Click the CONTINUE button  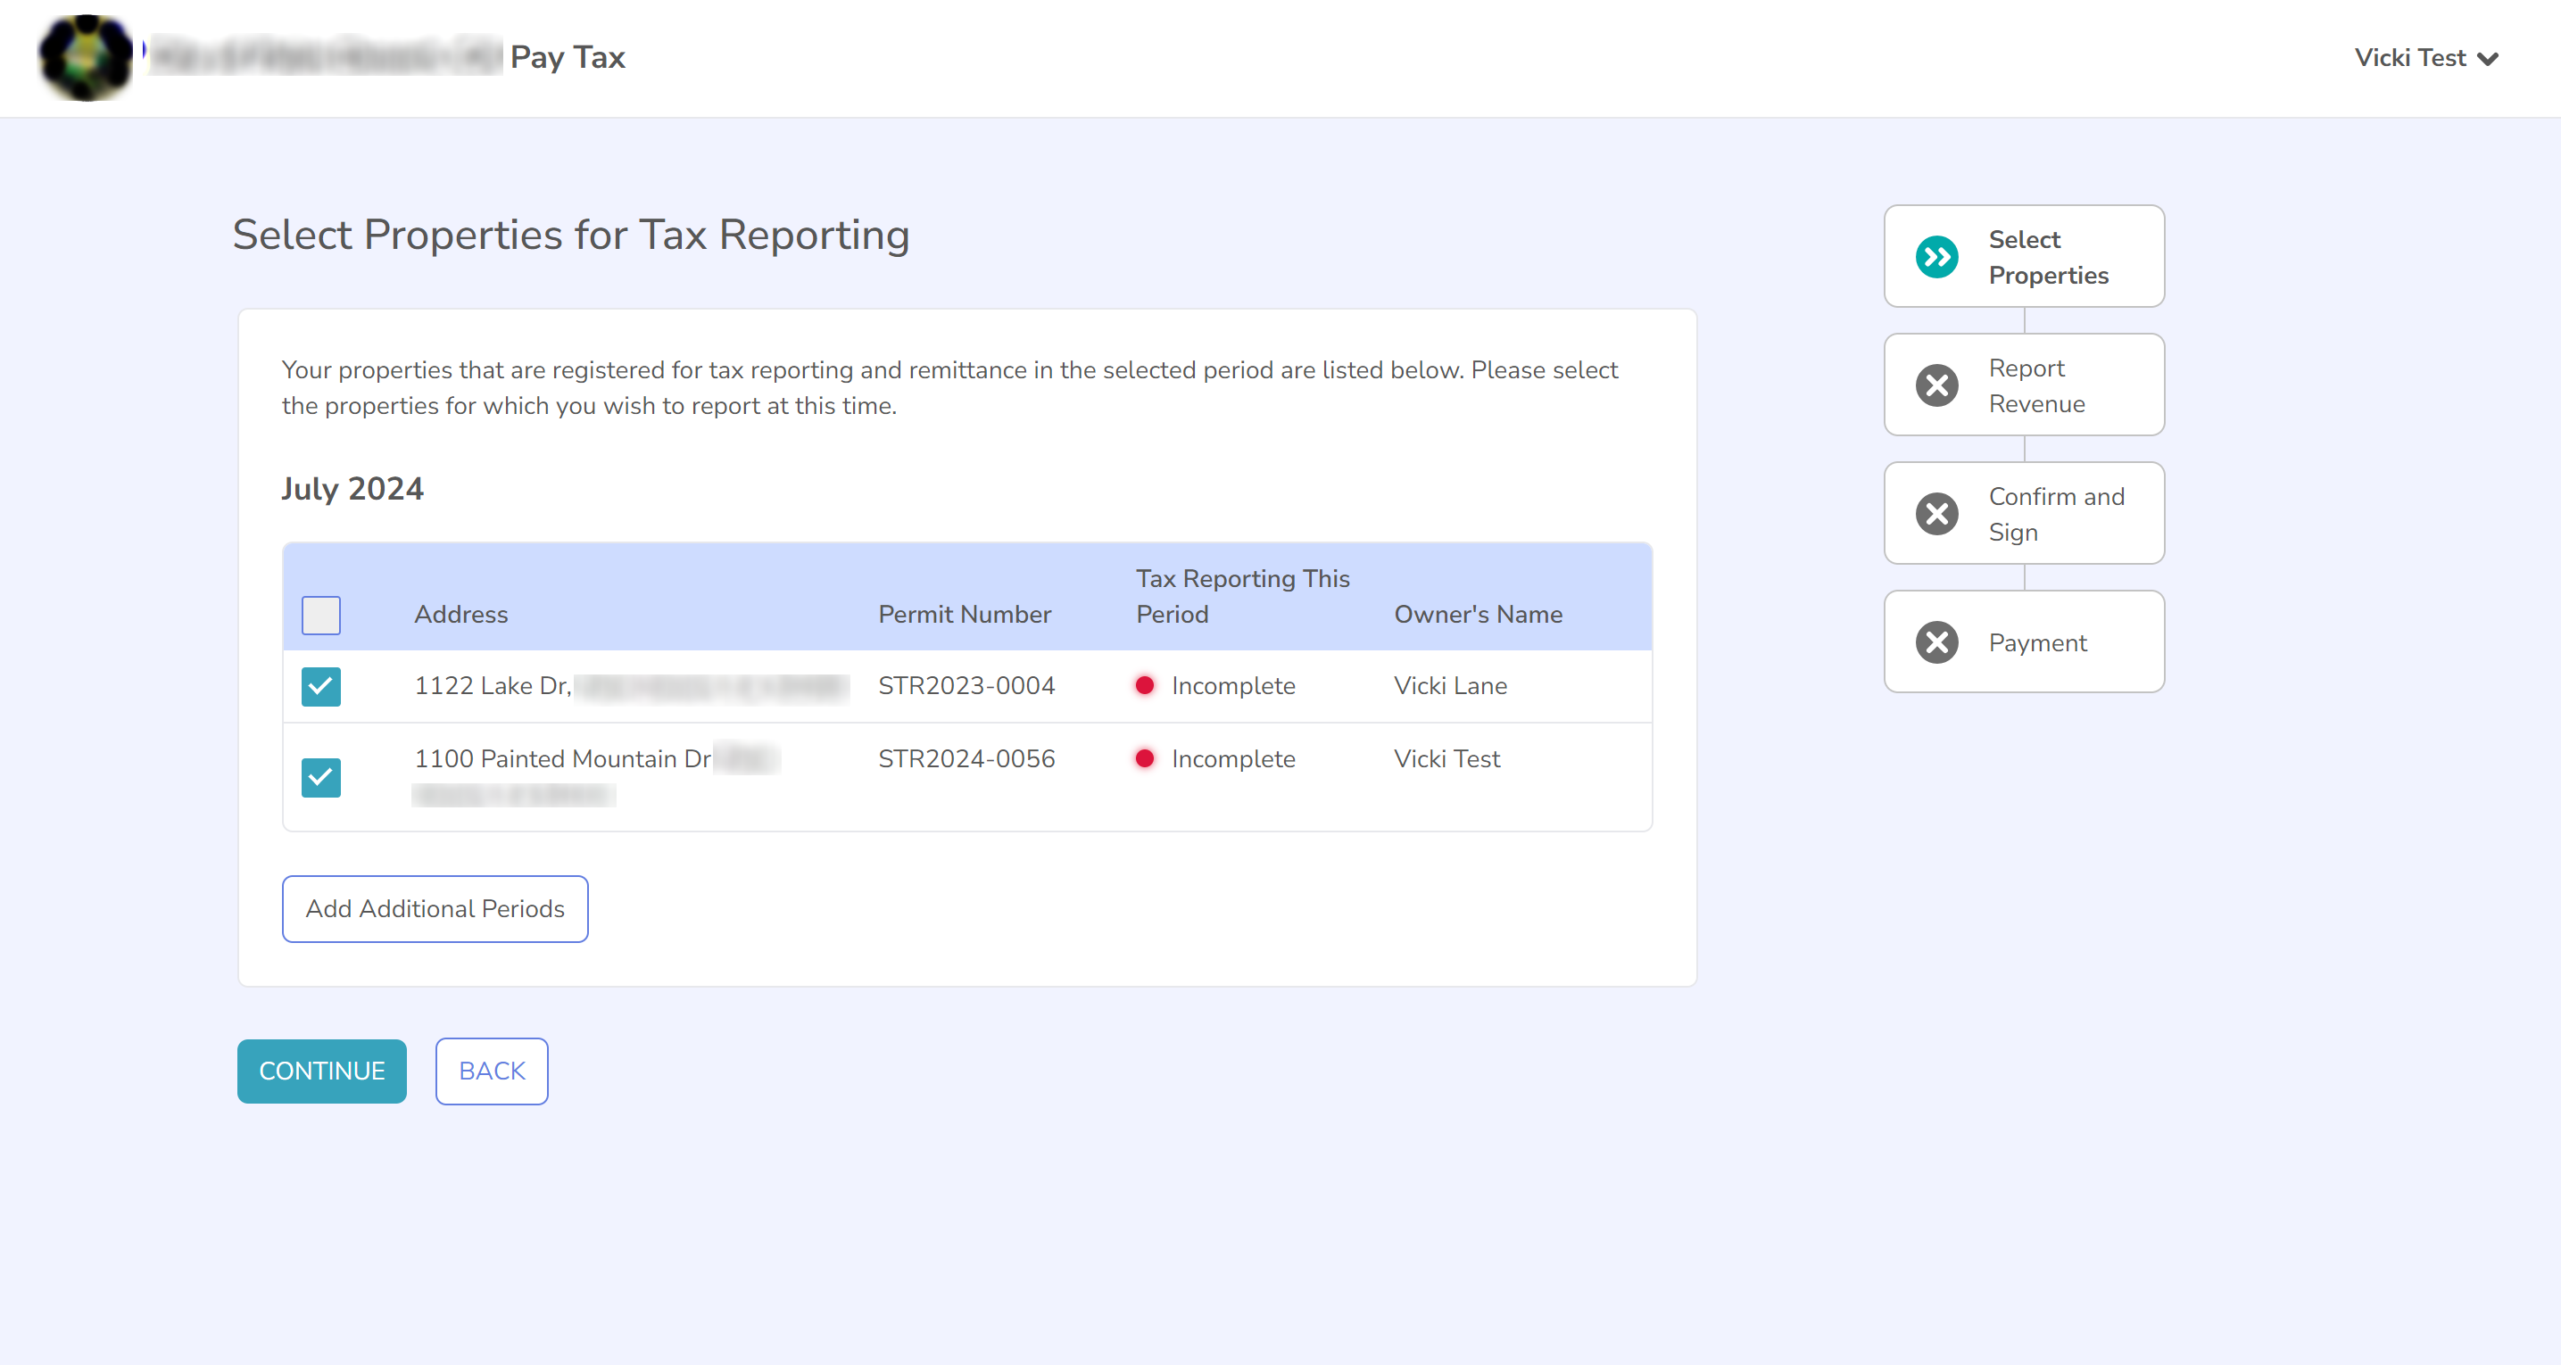point(322,1071)
